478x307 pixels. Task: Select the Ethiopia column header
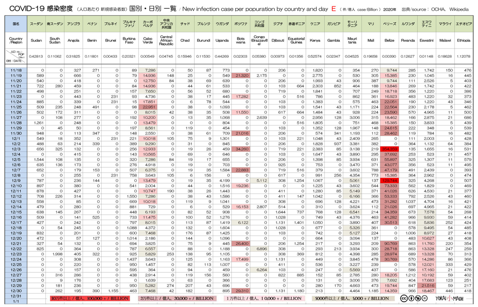[463, 41]
